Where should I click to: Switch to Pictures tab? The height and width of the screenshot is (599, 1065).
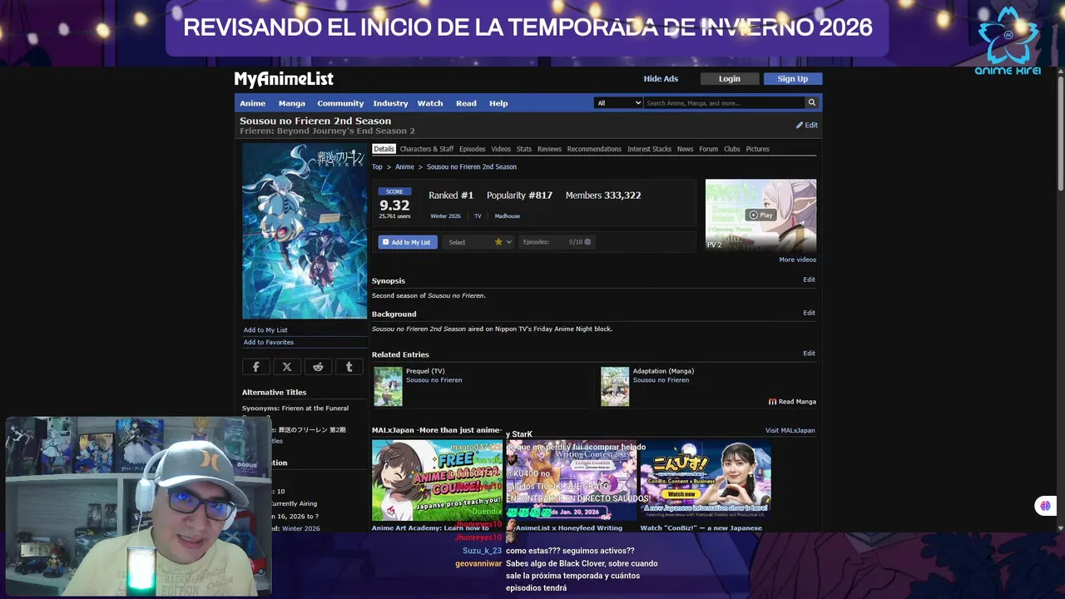pyautogui.click(x=757, y=149)
